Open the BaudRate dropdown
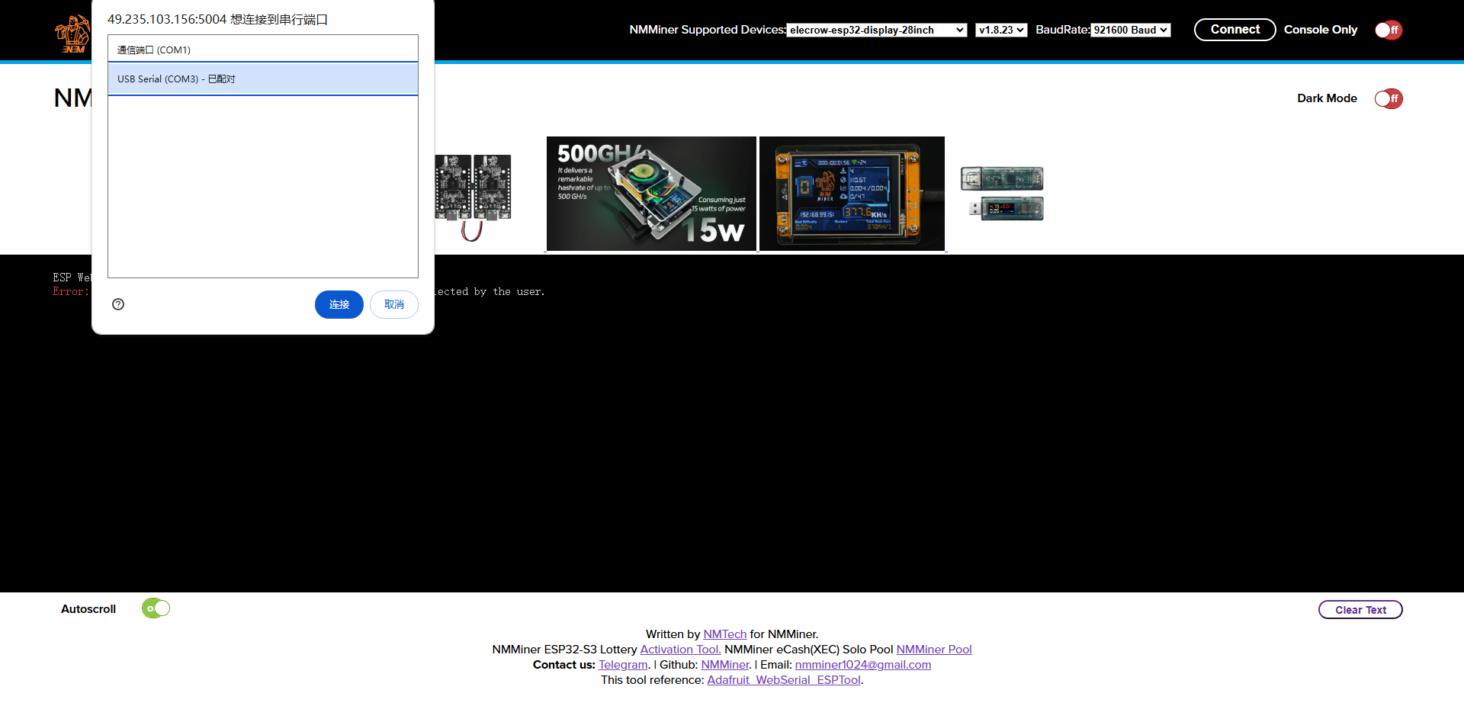1464x722 pixels. coord(1130,30)
